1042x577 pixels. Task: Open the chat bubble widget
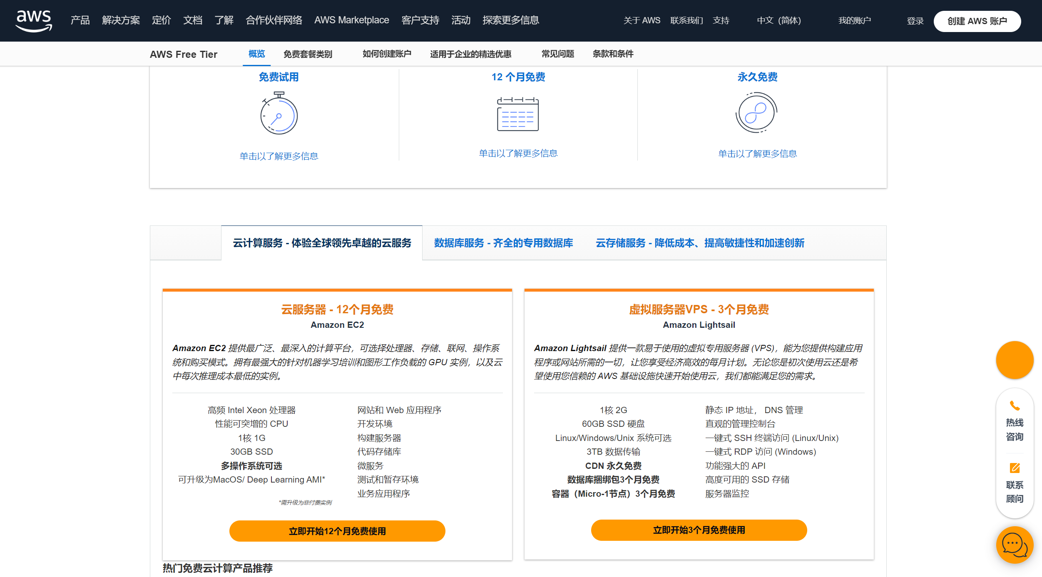(1015, 545)
